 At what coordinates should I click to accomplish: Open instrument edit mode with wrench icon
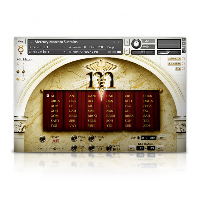point(21,42)
